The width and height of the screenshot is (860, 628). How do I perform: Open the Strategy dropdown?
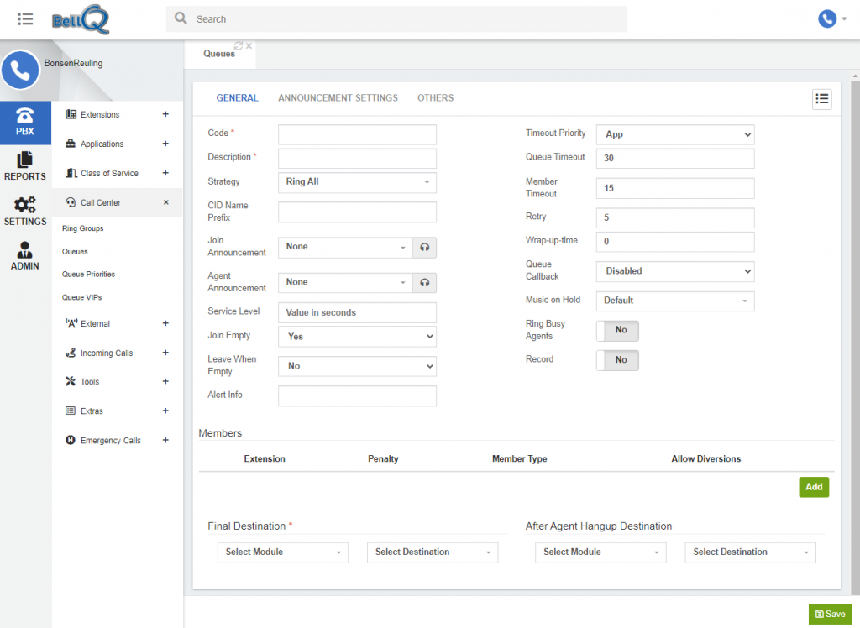pos(357,182)
